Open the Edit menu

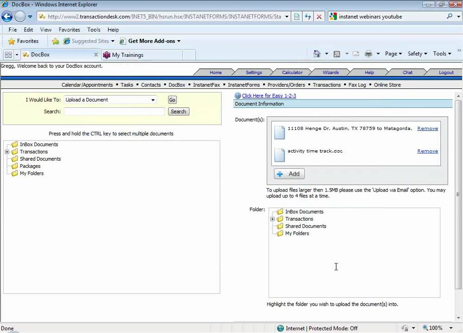(x=28, y=30)
